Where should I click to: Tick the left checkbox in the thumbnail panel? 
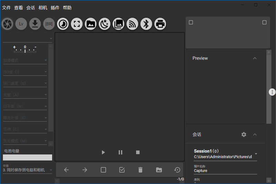[x=191, y=22]
